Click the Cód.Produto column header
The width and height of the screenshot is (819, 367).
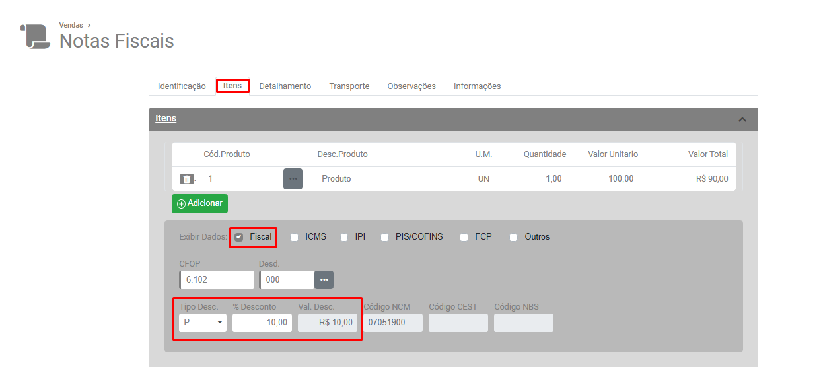pyautogui.click(x=227, y=154)
